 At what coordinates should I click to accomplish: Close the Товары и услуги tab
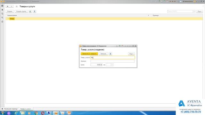coord(32,109)
